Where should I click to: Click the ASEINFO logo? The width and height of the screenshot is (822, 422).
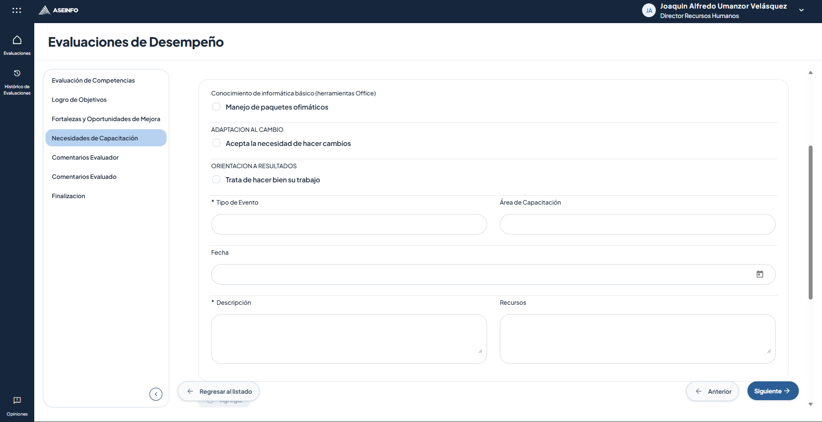[x=58, y=10]
